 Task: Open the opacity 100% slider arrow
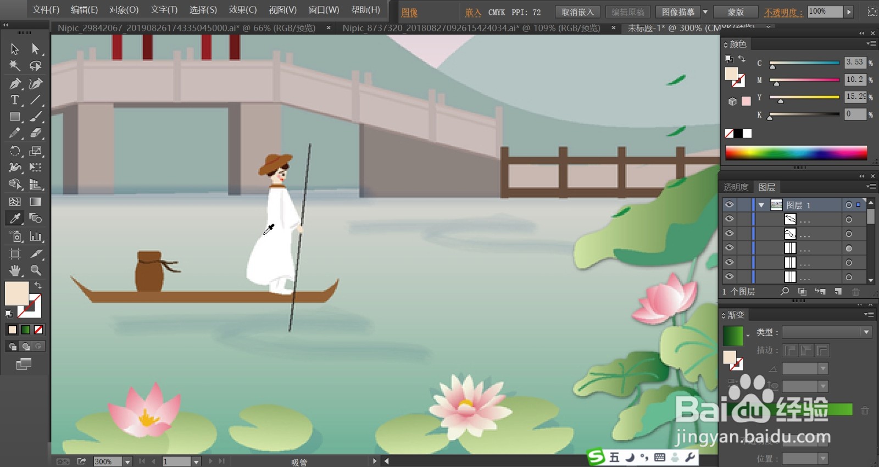coord(849,12)
